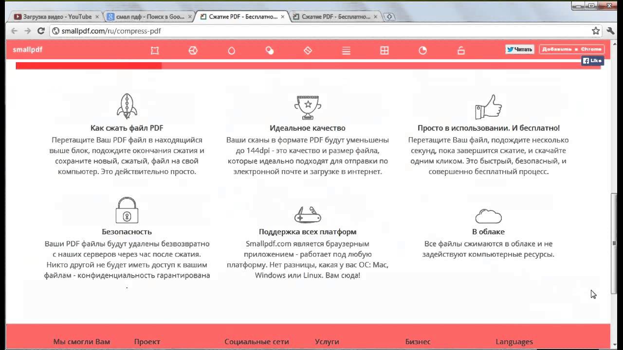Click the heading Просто в использовании. И бесплатно!
This screenshot has width=623, height=350.
489,128
